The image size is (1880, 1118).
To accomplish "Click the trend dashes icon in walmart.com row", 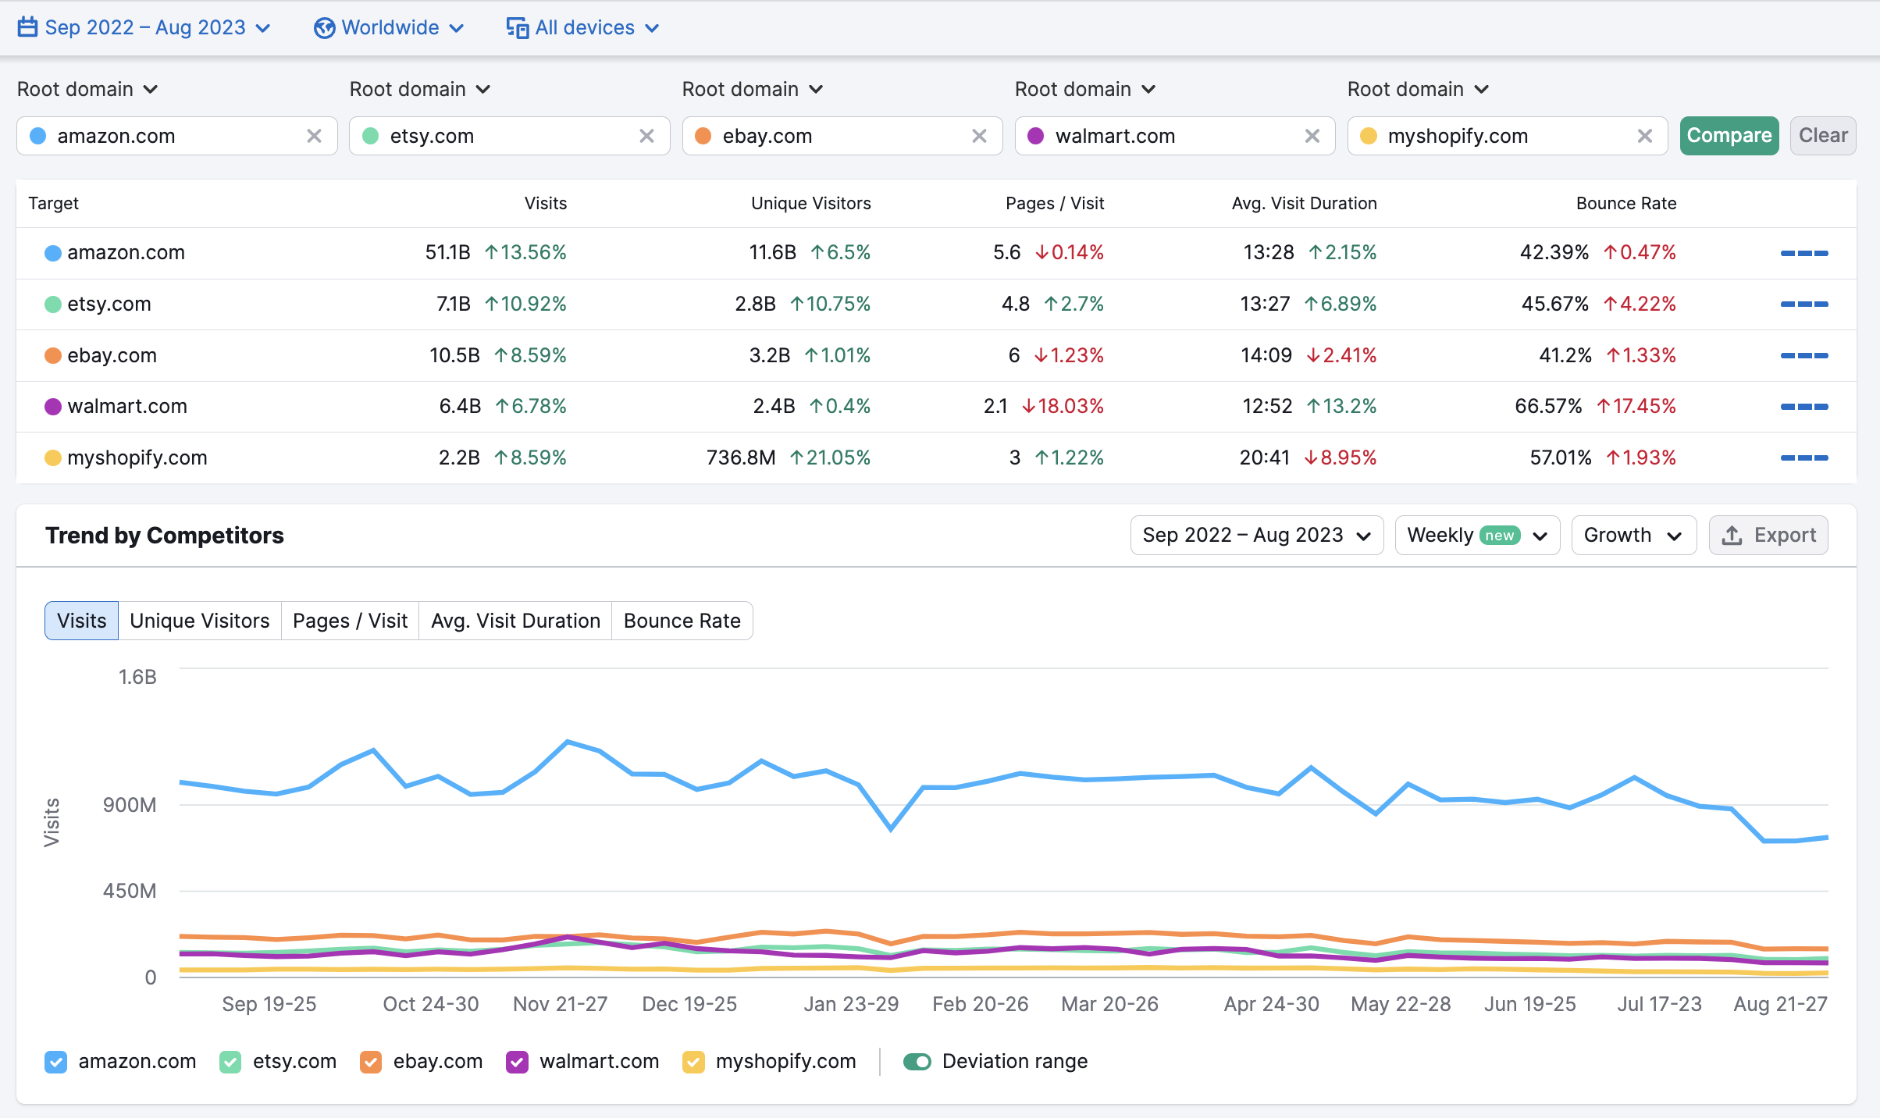I will click(x=1804, y=406).
